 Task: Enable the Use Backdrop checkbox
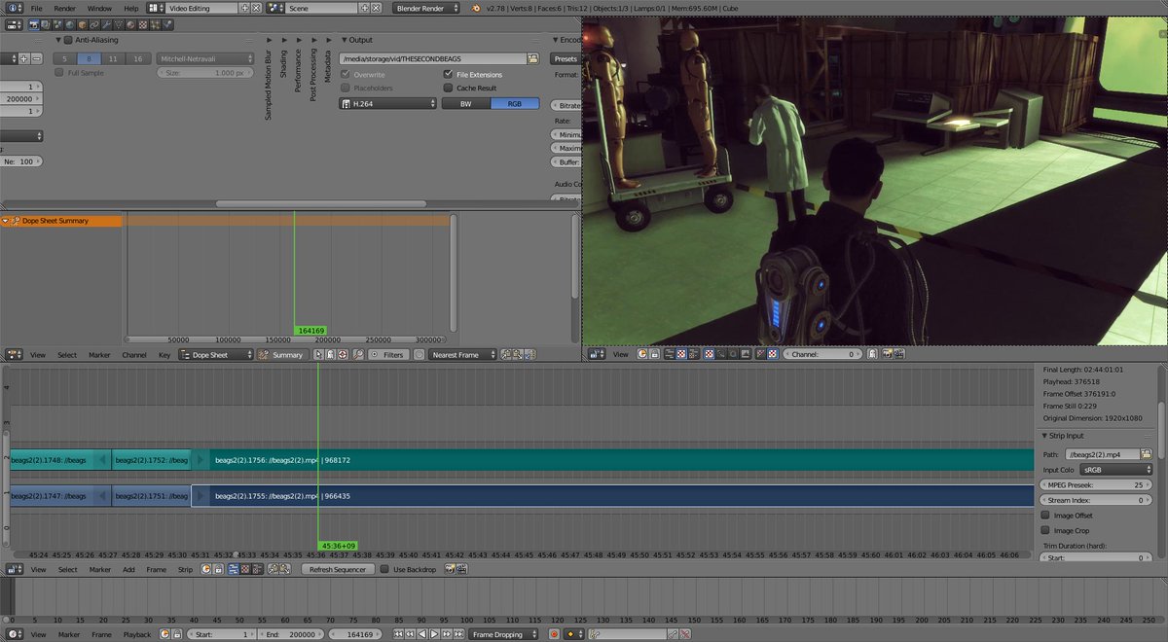pyautogui.click(x=384, y=569)
